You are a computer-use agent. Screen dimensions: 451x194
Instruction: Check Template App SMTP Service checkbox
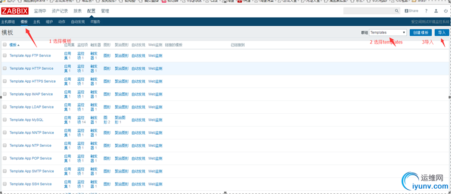coord(5,171)
